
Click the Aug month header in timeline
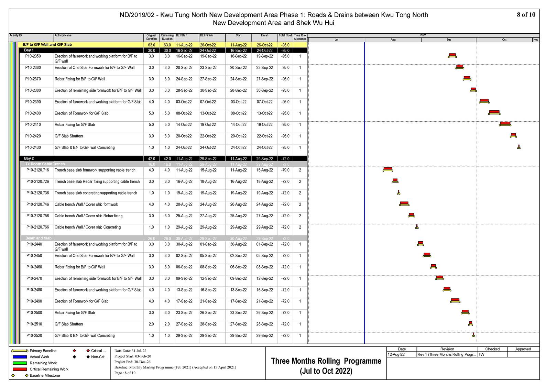[x=393, y=40]
